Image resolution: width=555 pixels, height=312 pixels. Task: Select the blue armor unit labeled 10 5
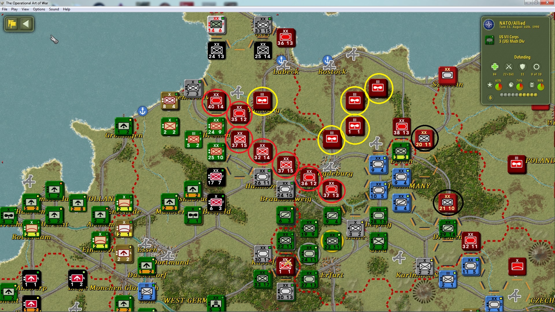coord(378,190)
